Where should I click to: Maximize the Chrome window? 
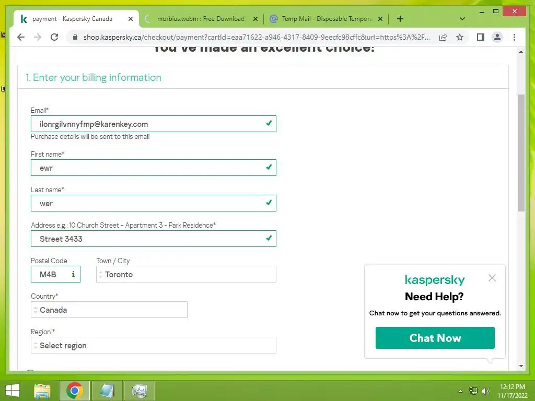coord(496,11)
